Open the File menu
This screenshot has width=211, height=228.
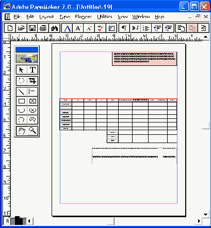(x=17, y=16)
